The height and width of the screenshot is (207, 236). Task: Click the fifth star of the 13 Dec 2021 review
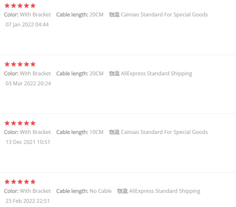(x=33, y=123)
